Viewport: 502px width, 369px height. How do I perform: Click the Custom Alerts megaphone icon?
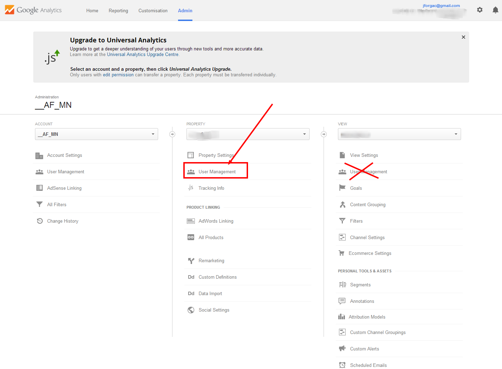342,349
